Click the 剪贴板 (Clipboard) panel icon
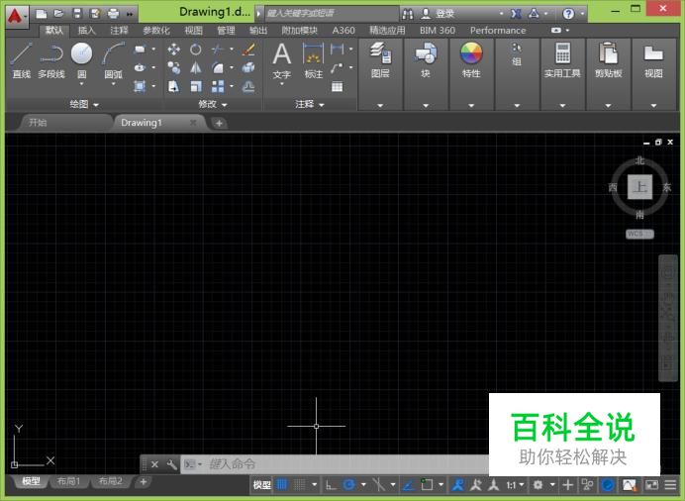The image size is (685, 501). (x=610, y=56)
